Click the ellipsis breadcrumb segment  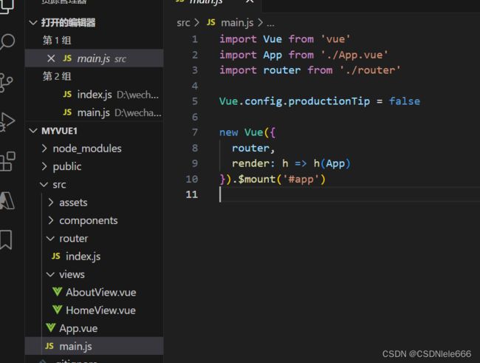(x=270, y=24)
